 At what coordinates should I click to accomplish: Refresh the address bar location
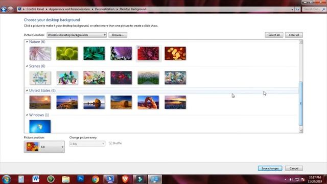click(x=297, y=9)
